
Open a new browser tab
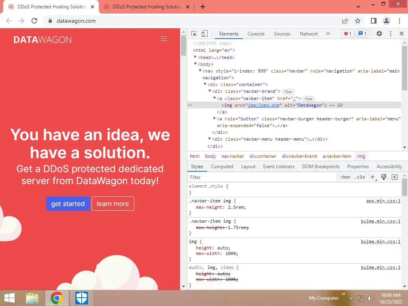click(x=203, y=7)
